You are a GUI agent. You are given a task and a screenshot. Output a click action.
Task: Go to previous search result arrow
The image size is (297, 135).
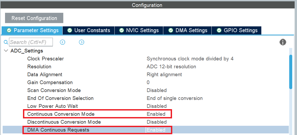[63, 42]
